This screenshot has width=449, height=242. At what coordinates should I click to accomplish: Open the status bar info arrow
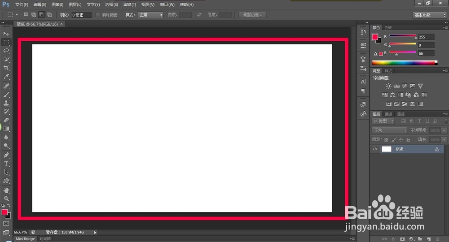(95, 232)
